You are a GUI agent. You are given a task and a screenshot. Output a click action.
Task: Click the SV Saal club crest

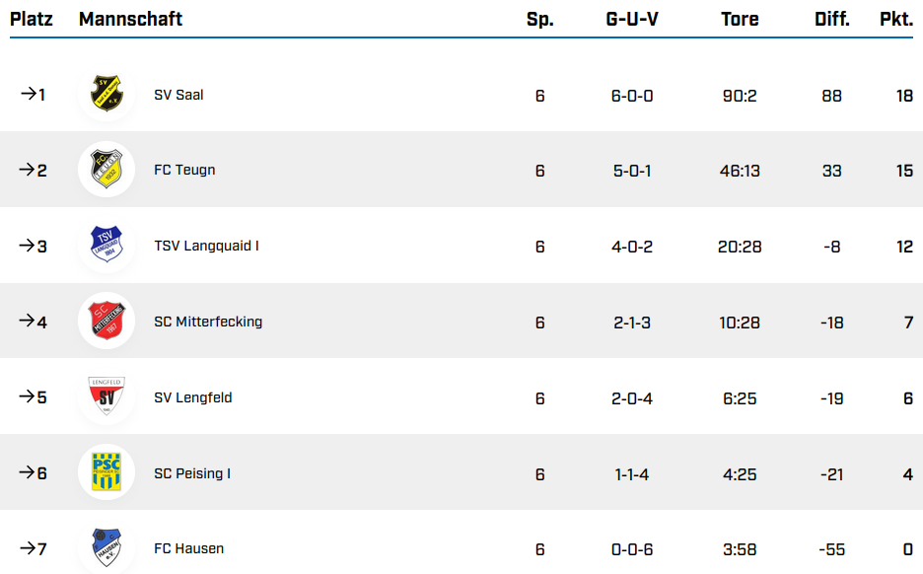[106, 95]
